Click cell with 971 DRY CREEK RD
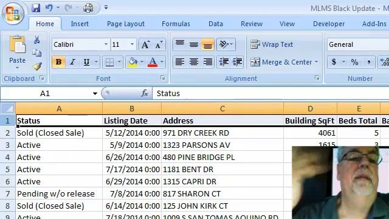The width and height of the screenshot is (389, 219). coord(222,133)
